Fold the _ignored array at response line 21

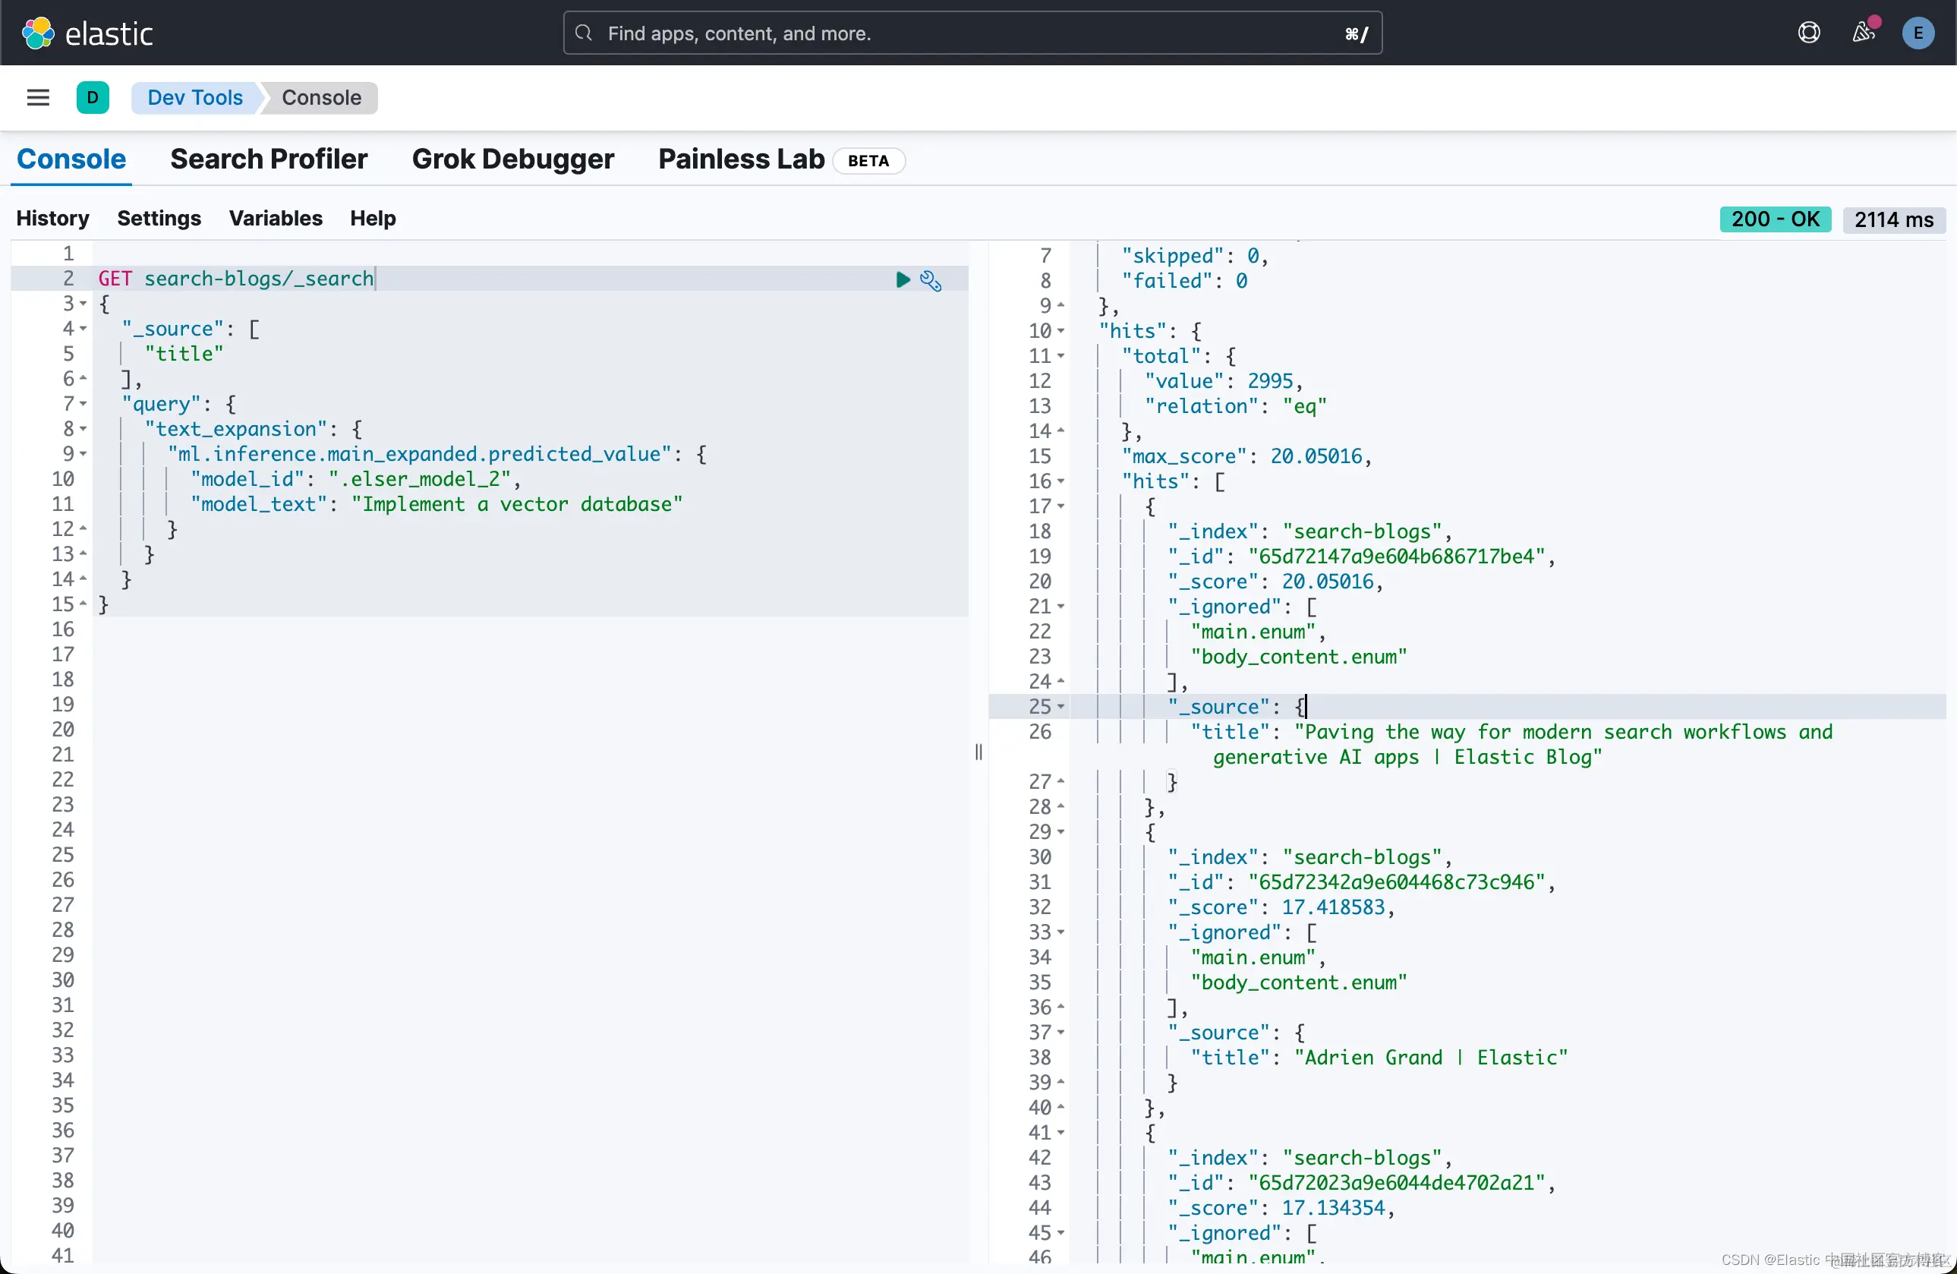(1060, 607)
